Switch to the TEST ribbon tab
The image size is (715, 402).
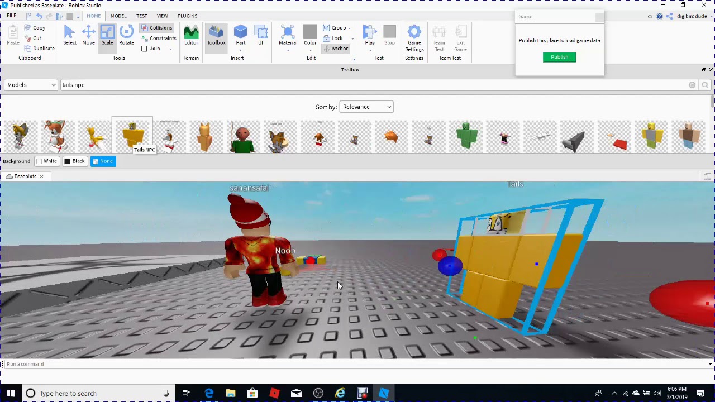(142, 16)
